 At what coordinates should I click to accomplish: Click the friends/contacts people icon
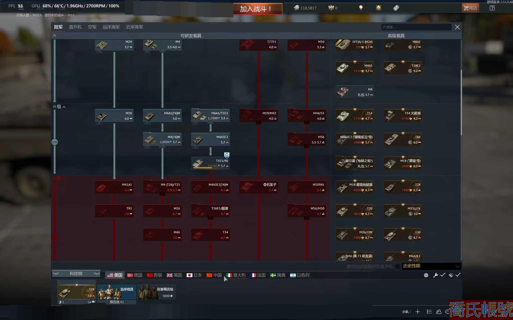pos(439,311)
